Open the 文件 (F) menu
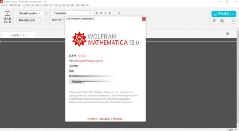 tap(4, 5)
